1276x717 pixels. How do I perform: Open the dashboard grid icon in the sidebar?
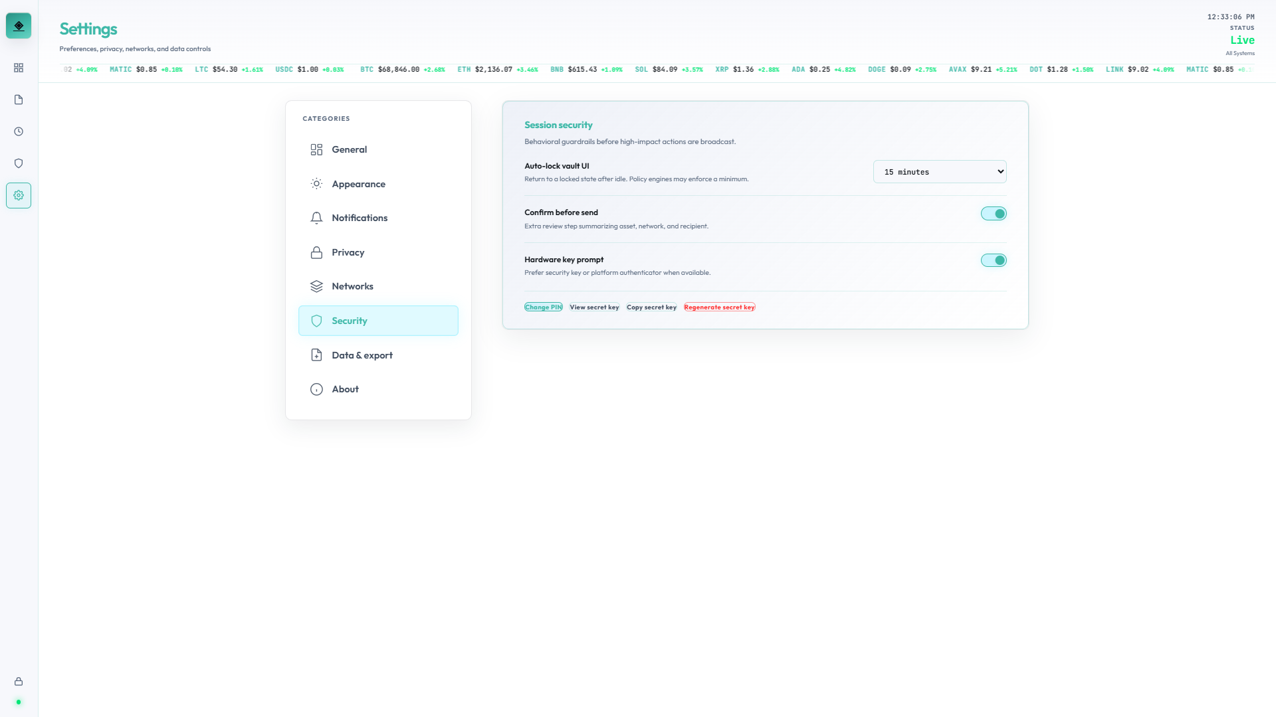(19, 68)
